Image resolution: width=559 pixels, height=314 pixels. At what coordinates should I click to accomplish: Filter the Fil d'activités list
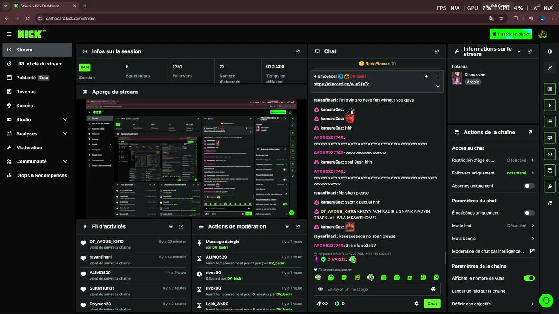171,227
